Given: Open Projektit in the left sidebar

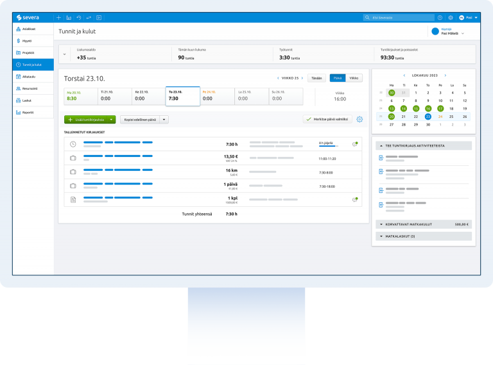Looking at the screenshot, I should (28, 53).
